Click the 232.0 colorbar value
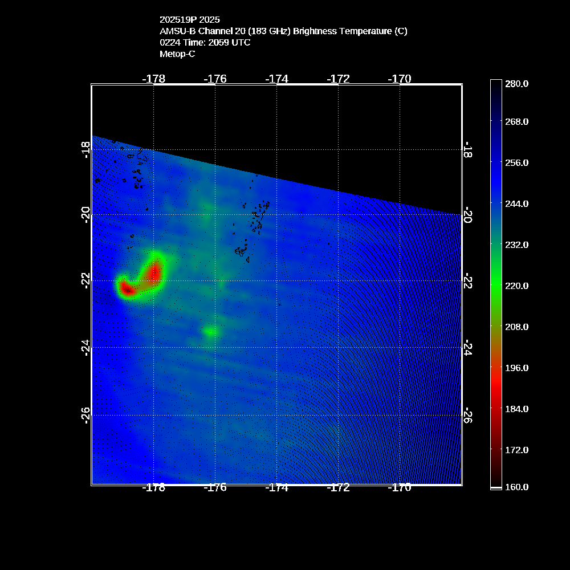This screenshot has height=570, width=570. coord(516,245)
